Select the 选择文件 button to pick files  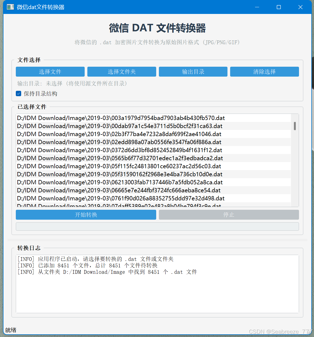point(50,72)
